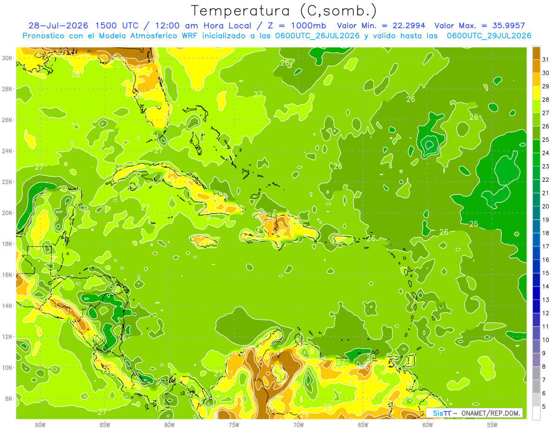The image size is (558, 431).
Task: Click the color scale label "23"
Action: tap(546, 166)
